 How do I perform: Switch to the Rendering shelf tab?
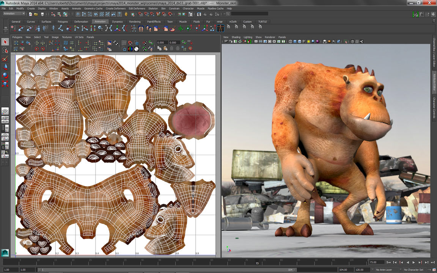tap(135, 22)
